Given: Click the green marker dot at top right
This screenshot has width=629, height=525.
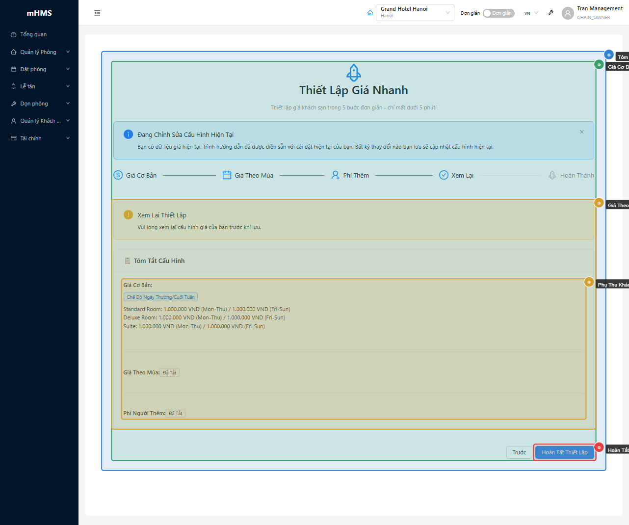Looking at the screenshot, I should pos(599,65).
